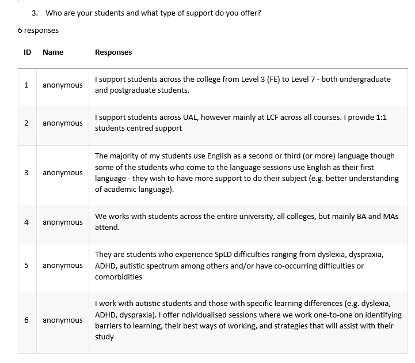Select ID cell with number 1

(x=26, y=85)
